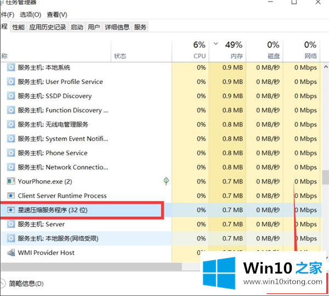The width and height of the screenshot is (329, 296).
Task: Open the 查看(V) menu
Action: pos(57,14)
